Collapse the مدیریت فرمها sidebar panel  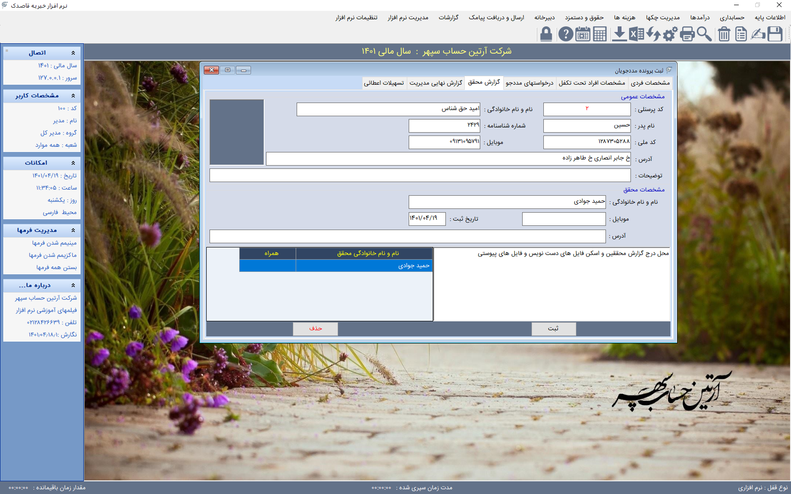point(73,231)
